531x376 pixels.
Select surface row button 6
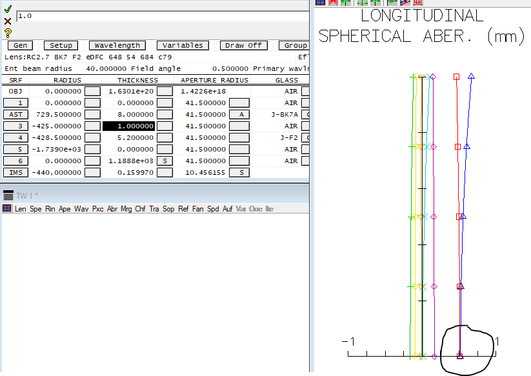15,161
